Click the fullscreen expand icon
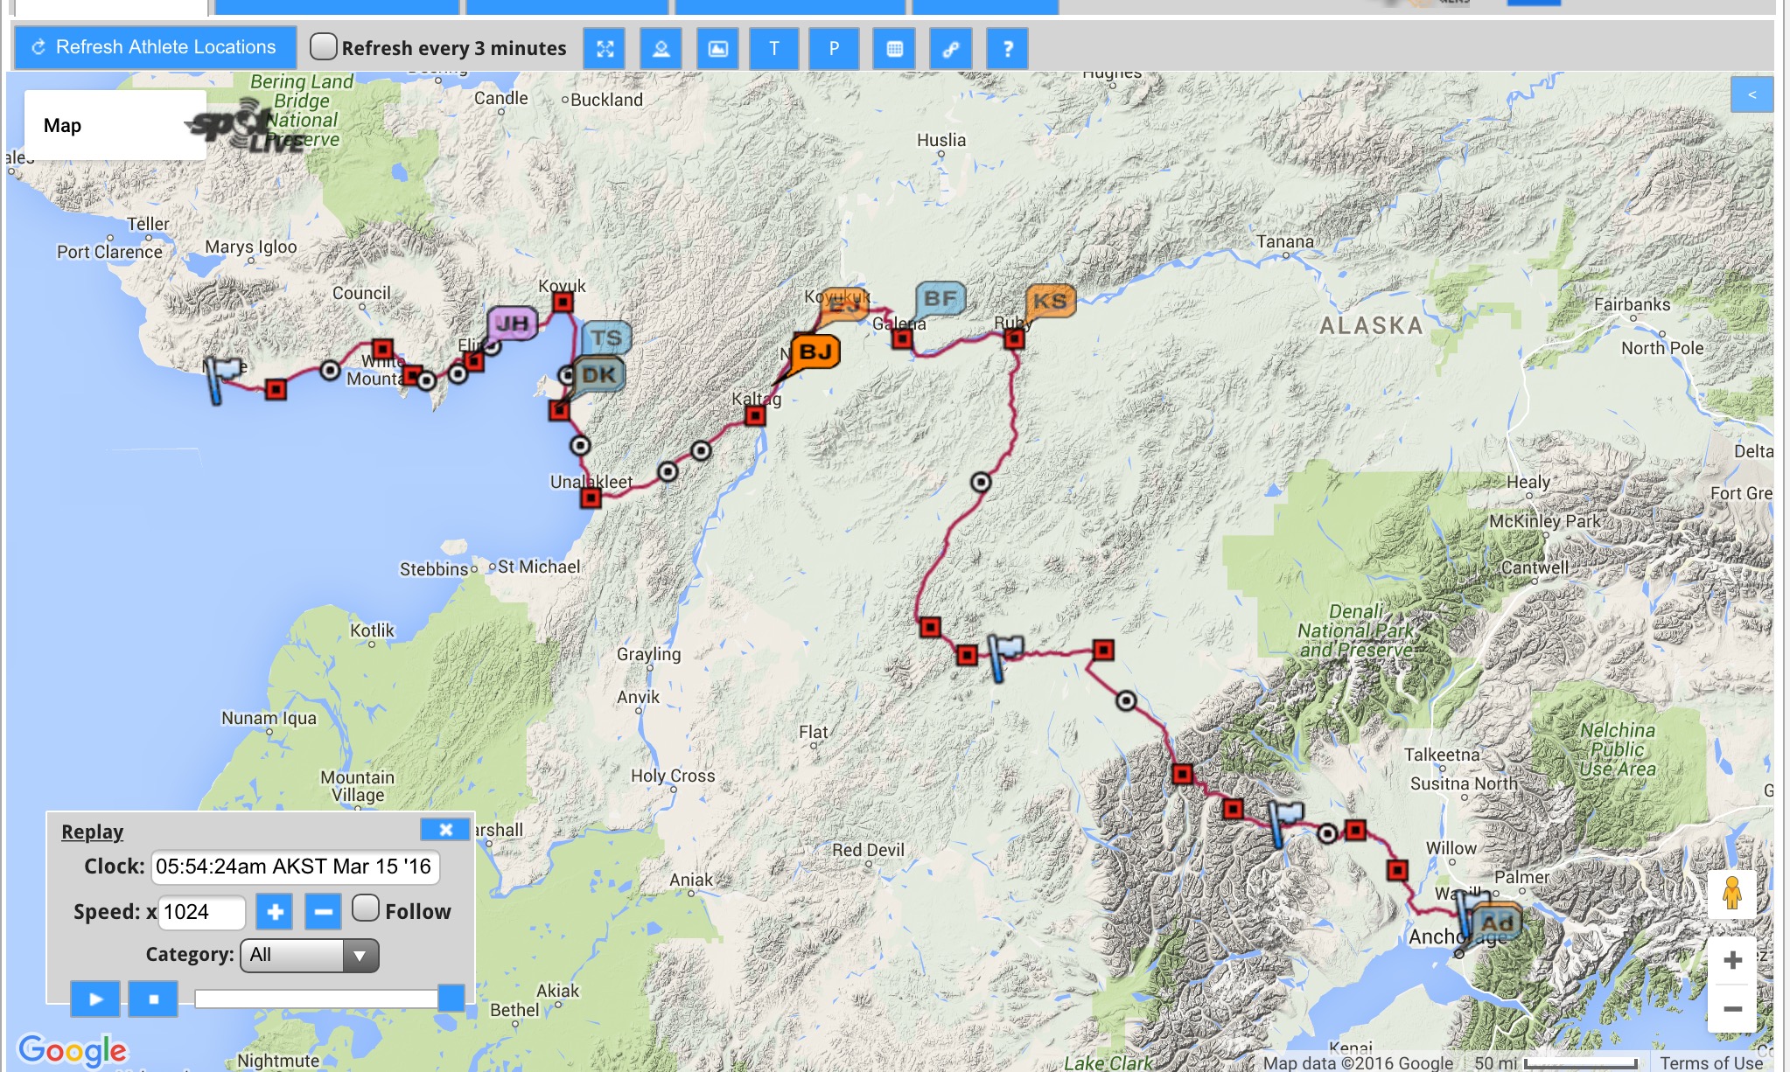 [x=605, y=49]
